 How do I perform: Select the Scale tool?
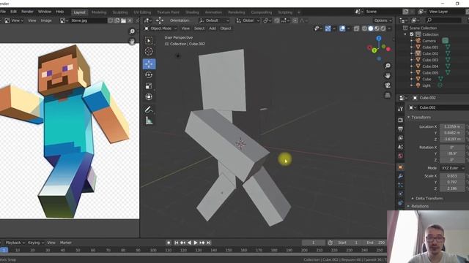click(x=149, y=86)
